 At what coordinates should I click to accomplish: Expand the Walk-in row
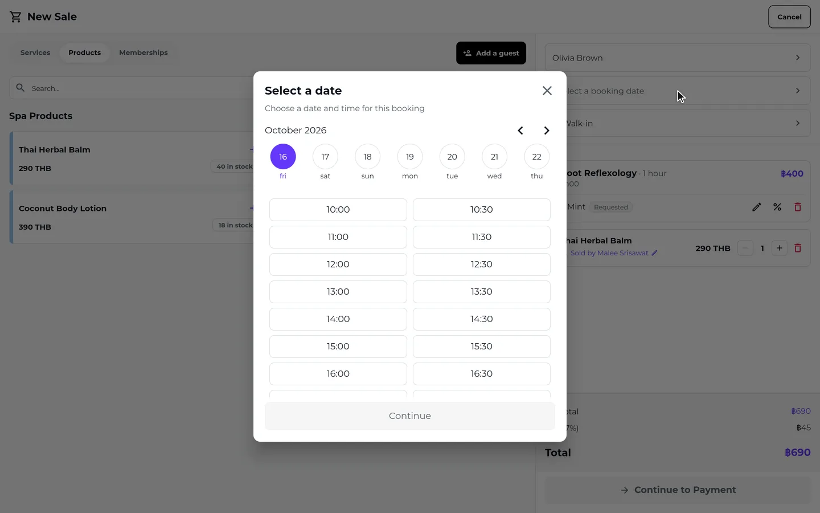coord(678,123)
